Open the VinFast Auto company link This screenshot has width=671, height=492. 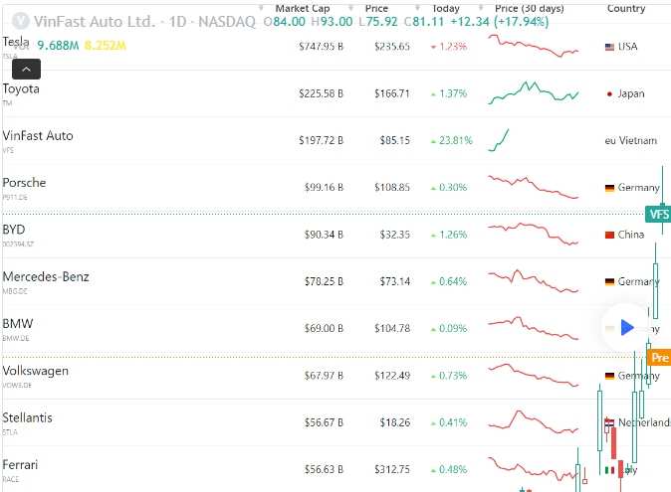click(x=38, y=136)
